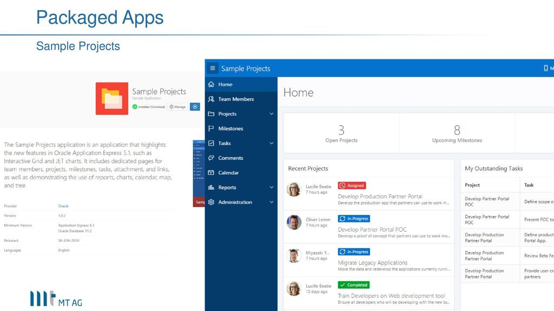Click the green Installed checkmark icon
This screenshot has height=311, width=554.
point(135,107)
